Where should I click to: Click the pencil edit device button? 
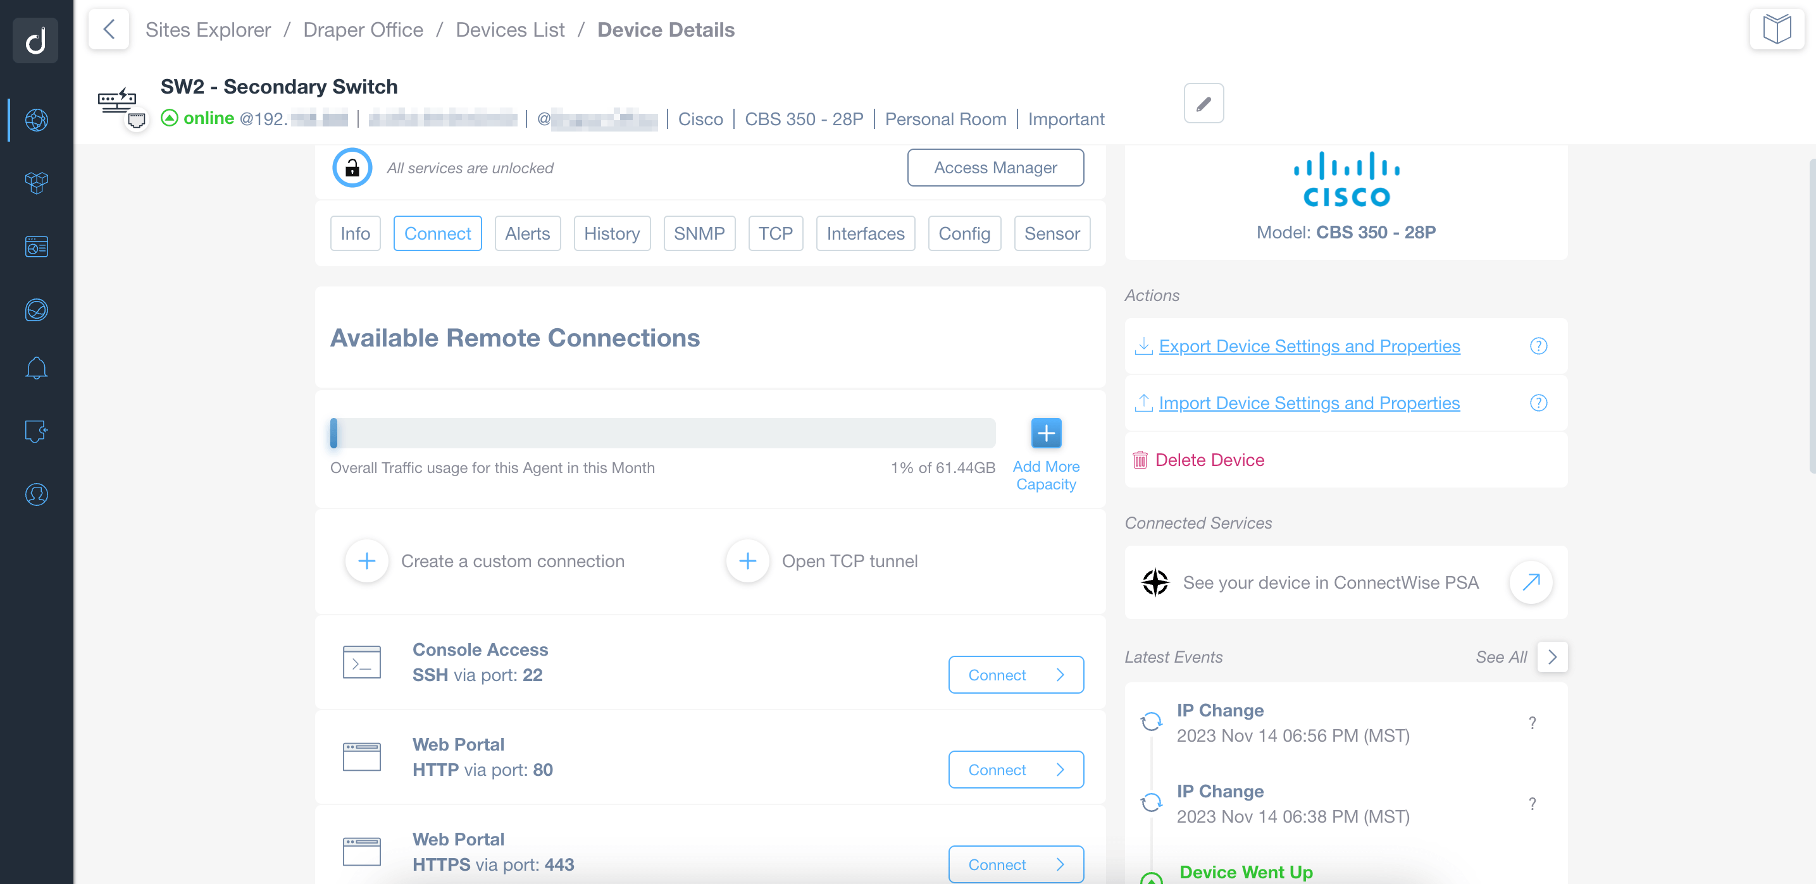pyautogui.click(x=1203, y=104)
